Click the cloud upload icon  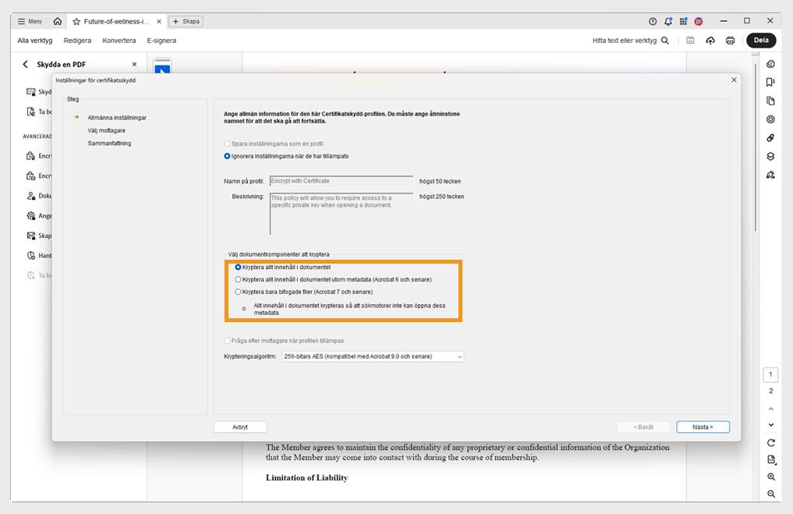710,41
